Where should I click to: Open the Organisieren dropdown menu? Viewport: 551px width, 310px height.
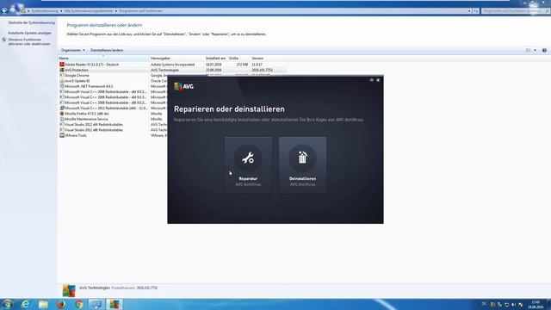point(72,50)
